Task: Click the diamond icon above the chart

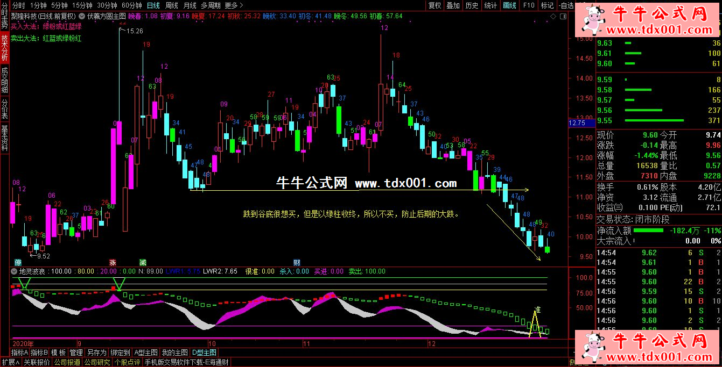Action: (554, 17)
